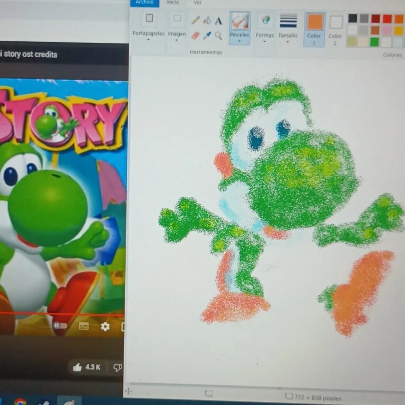Click the Paint icon in taskbar

coord(69,402)
